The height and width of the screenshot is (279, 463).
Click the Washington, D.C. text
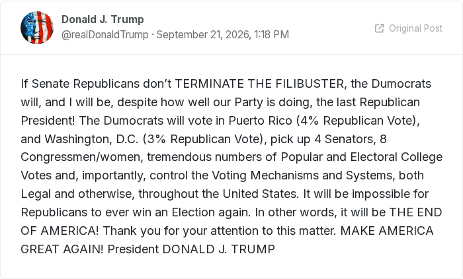[x=91, y=139]
